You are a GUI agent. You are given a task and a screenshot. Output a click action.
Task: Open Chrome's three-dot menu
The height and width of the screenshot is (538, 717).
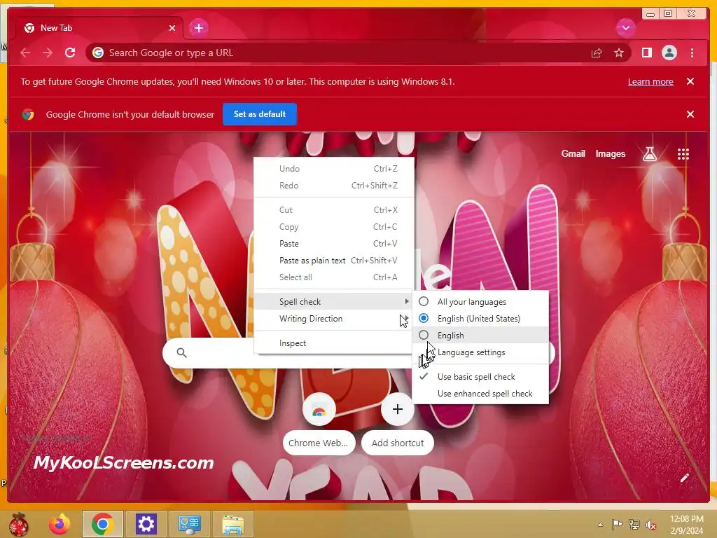click(692, 53)
